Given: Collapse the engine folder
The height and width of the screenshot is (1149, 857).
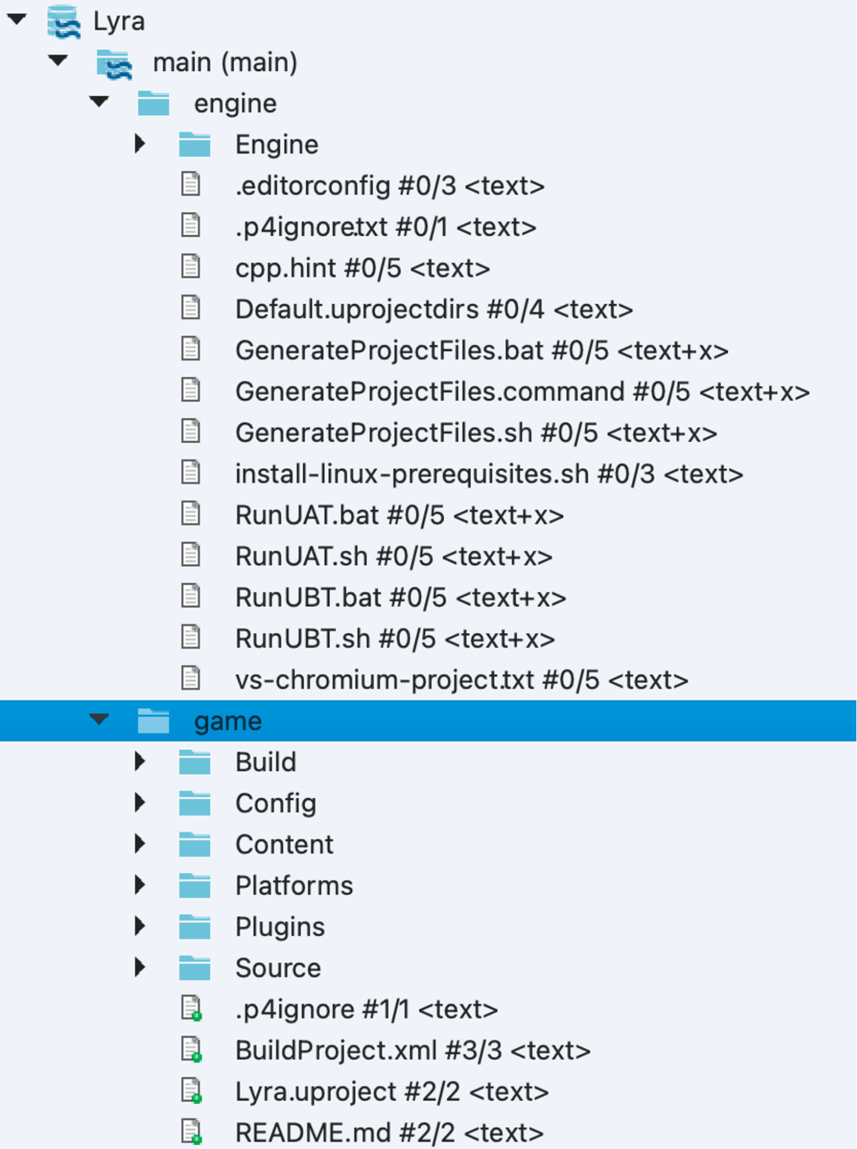Looking at the screenshot, I should click(x=99, y=102).
